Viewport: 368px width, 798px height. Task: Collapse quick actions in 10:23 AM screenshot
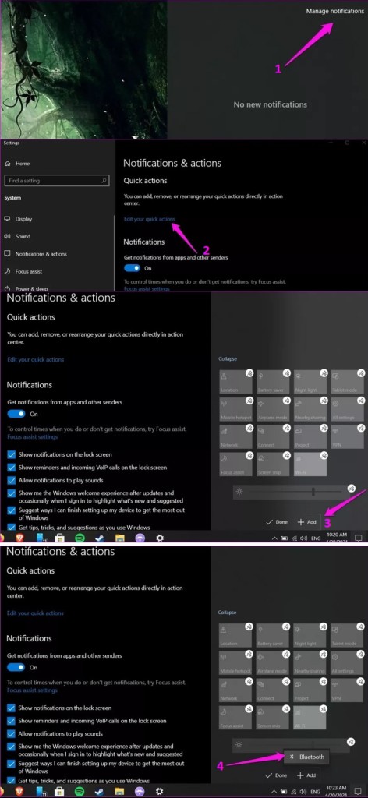[228, 613]
